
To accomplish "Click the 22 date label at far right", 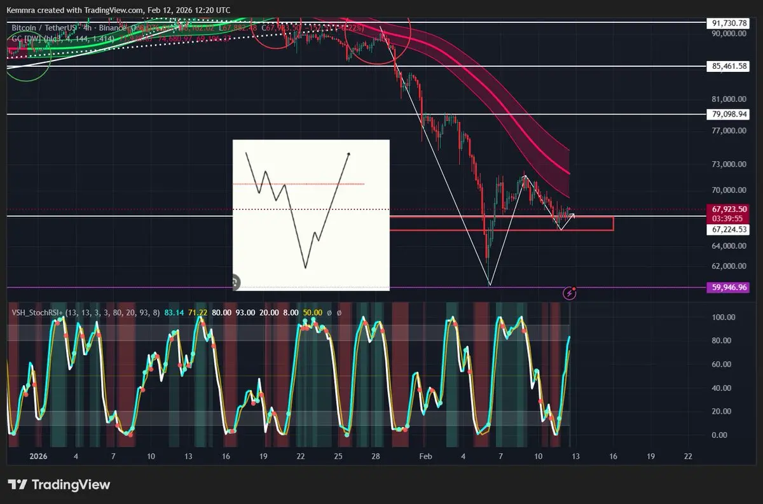I will [x=687, y=456].
